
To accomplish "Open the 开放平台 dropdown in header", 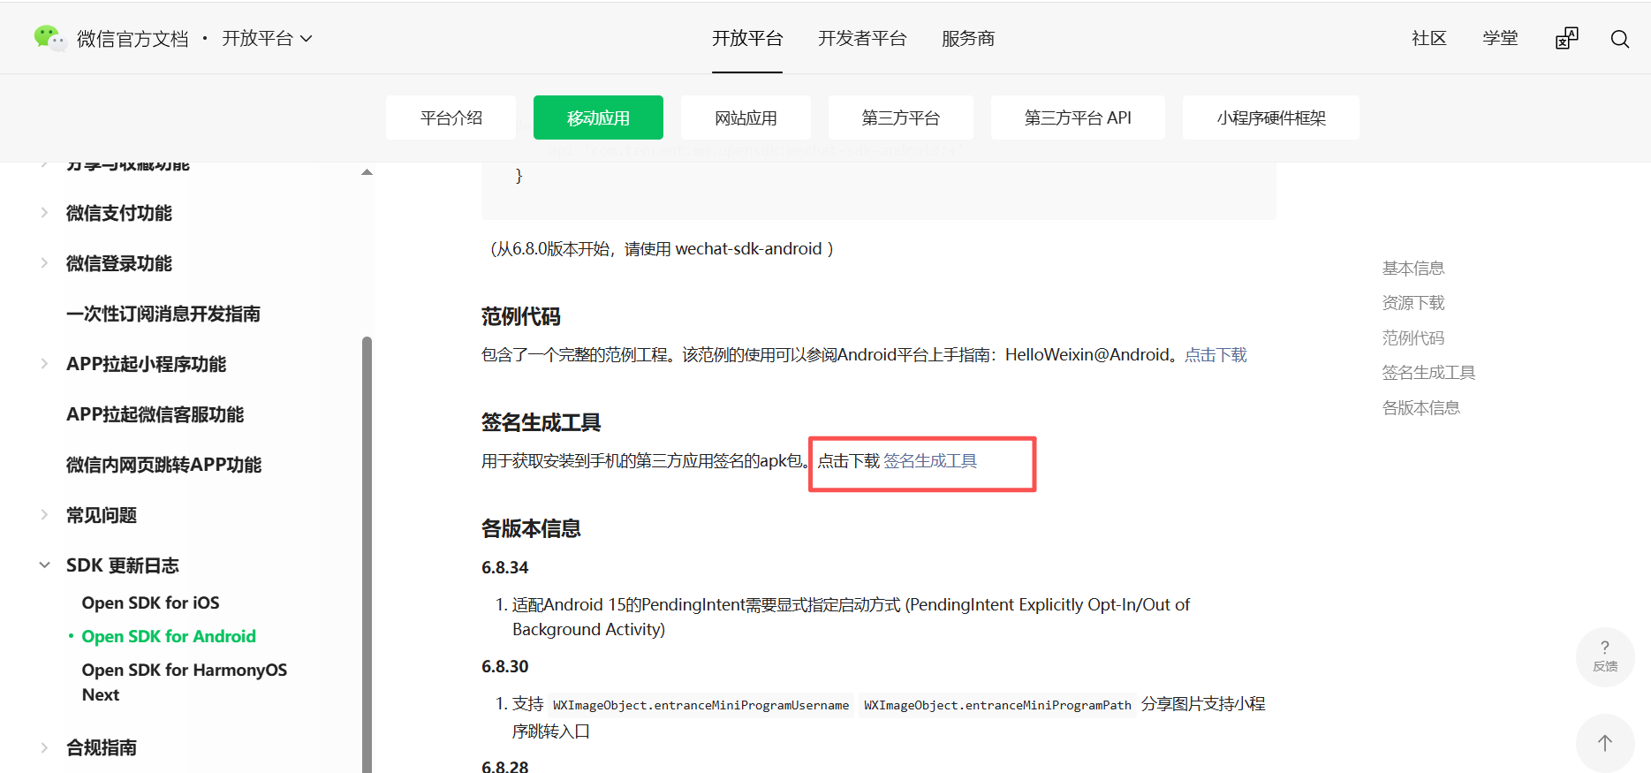I will tap(267, 38).
